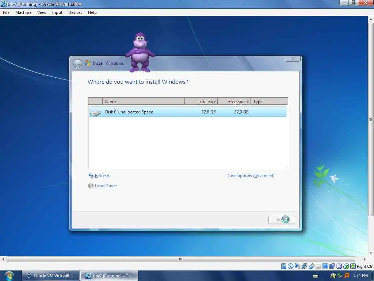Click the hard disk activity indicator icon
Viewport: 374px width, 281px height.
(x=283, y=266)
